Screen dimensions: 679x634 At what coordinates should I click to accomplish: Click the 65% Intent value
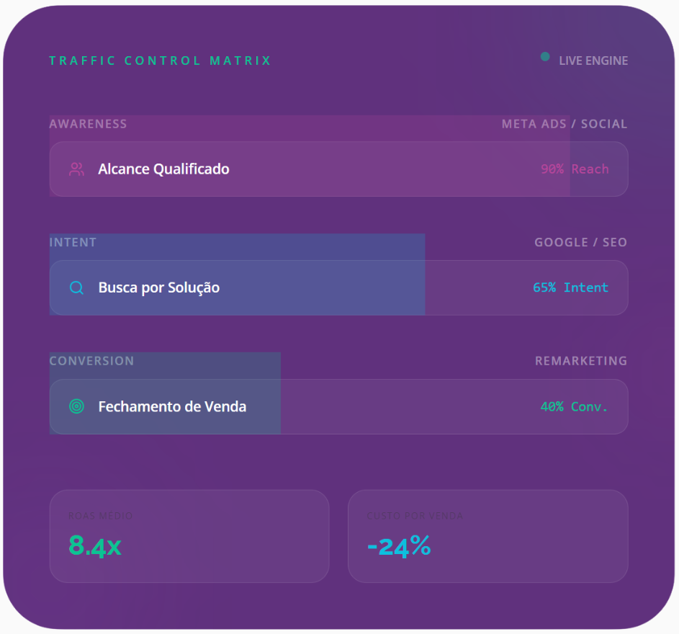click(570, 288)
